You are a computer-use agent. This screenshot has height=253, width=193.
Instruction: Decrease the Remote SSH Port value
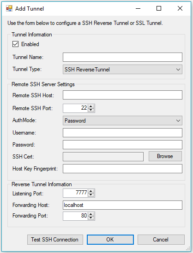91,110
